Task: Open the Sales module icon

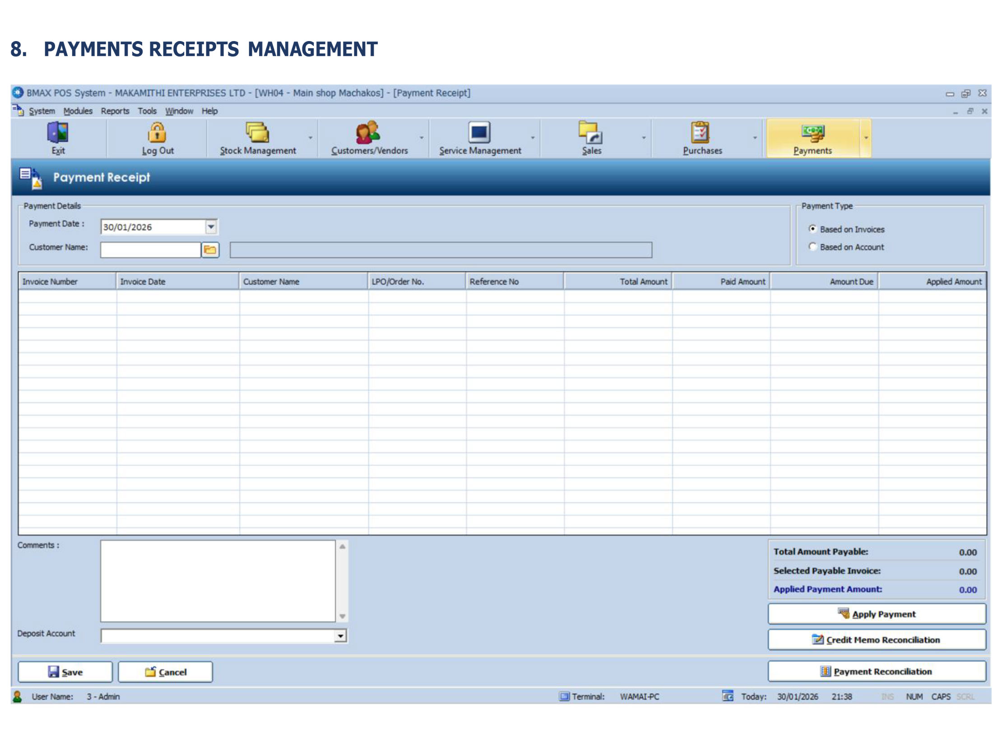Action: [591, 134]
